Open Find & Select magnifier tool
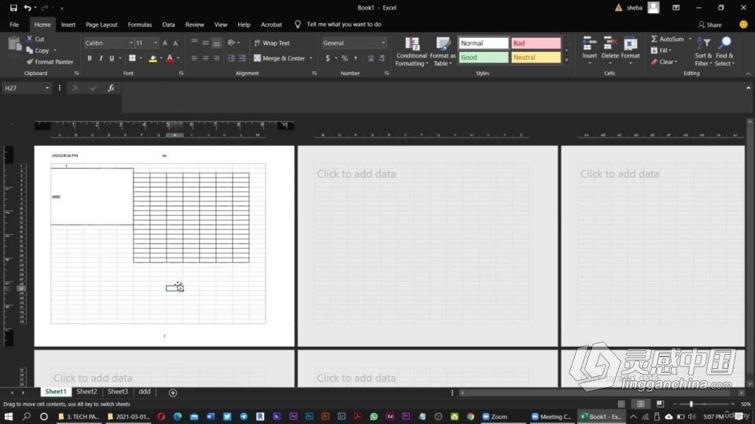 (724, 44)
